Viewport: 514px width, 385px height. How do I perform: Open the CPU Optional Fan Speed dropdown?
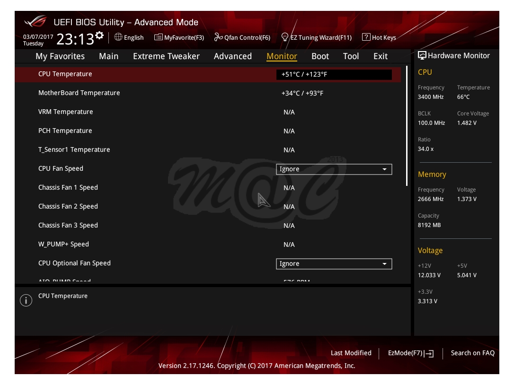click(x=334, y=264)
